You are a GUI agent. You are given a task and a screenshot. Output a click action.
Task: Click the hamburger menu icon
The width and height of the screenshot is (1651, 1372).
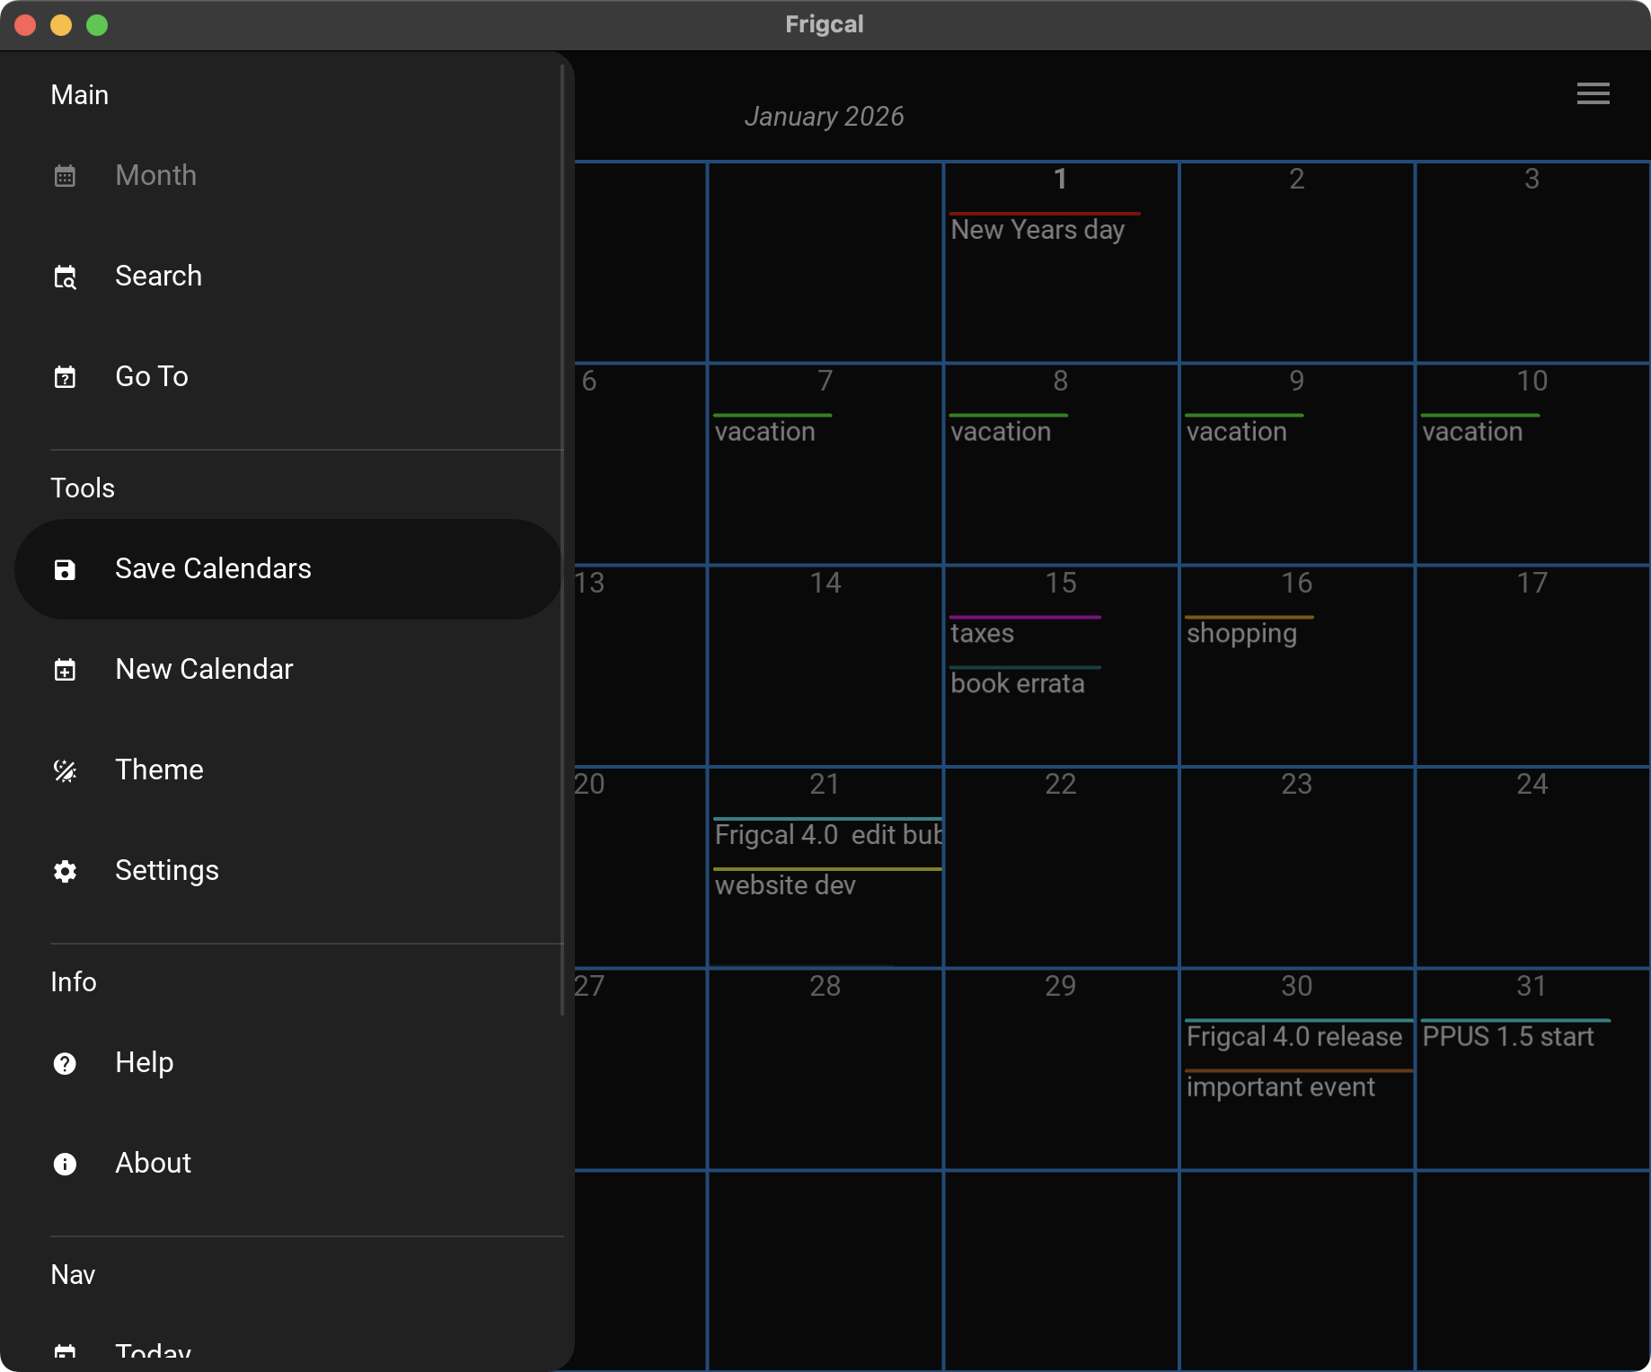click(x=1593, y=93)
